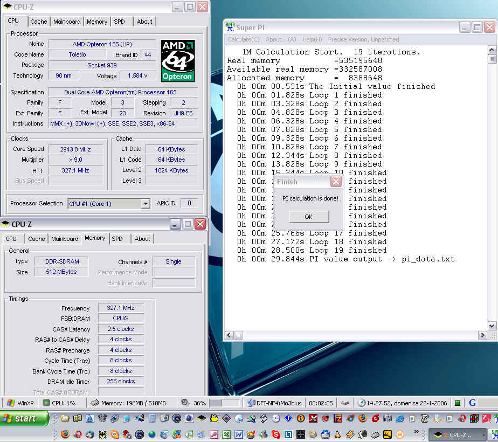Open the bat icon in lower quick launch
498x442 pixels.
tap(102, 434)
